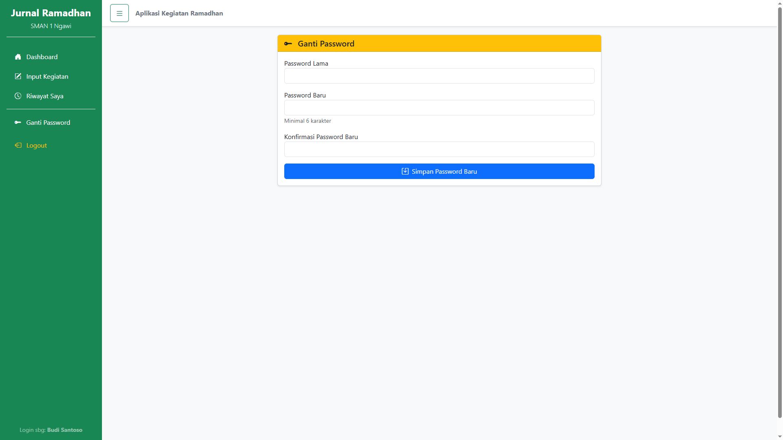Log out using the Logout link
This screenshot has width=783, height=440.
click(x=37, y=145)
